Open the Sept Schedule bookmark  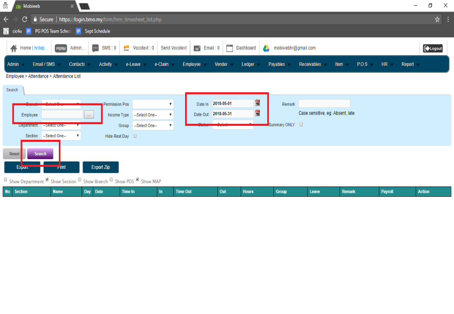point(93,31)
